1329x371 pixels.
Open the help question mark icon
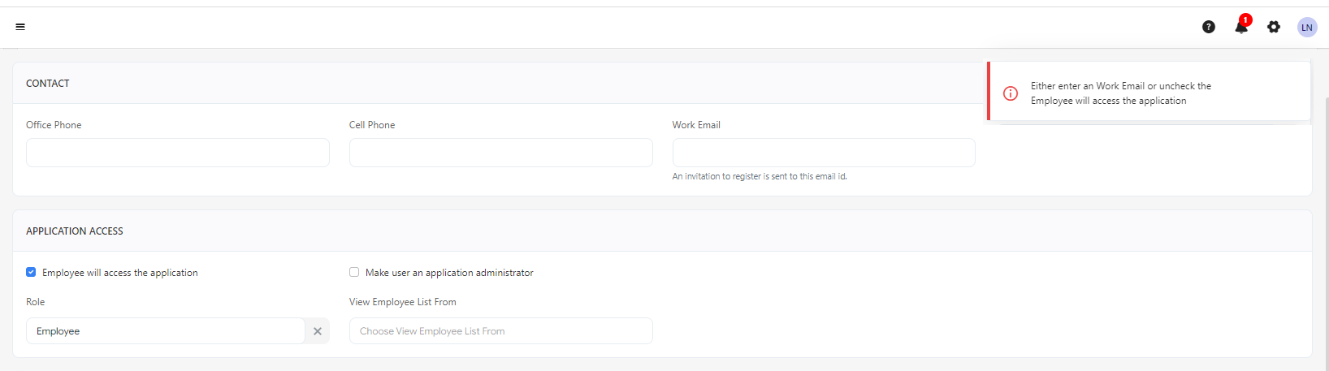(1209, 27)
